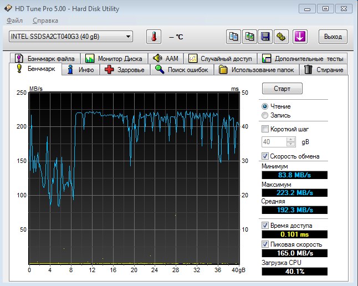Switch to the Случайный доступ tab
The image size is (358, 286).
click(220, 58)
